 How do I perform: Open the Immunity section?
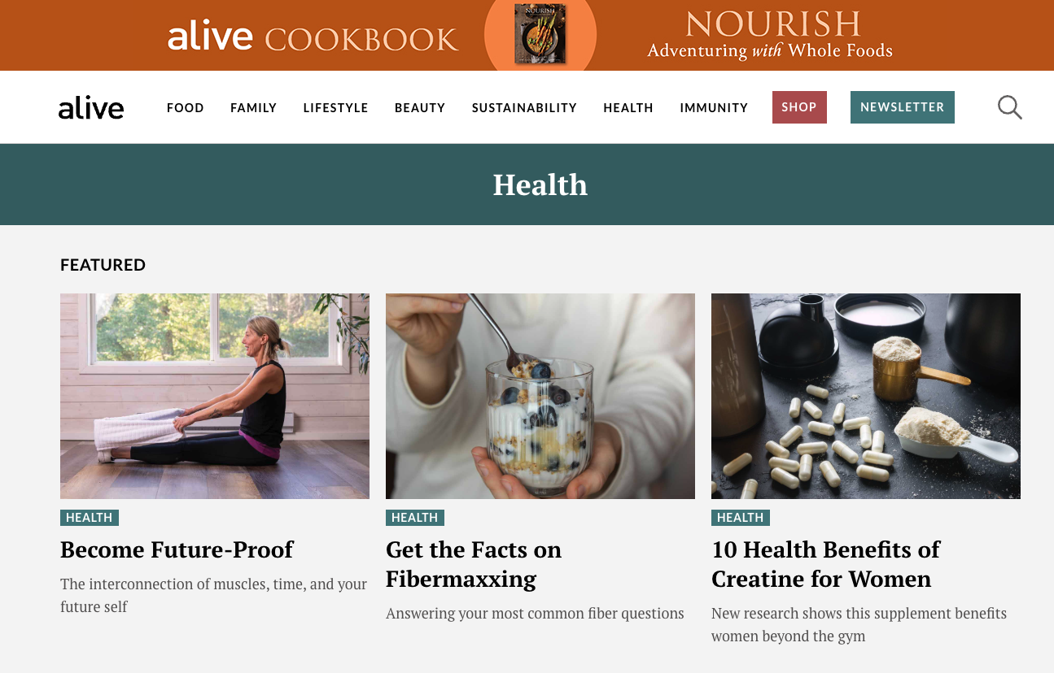click(x=714, y=107)
